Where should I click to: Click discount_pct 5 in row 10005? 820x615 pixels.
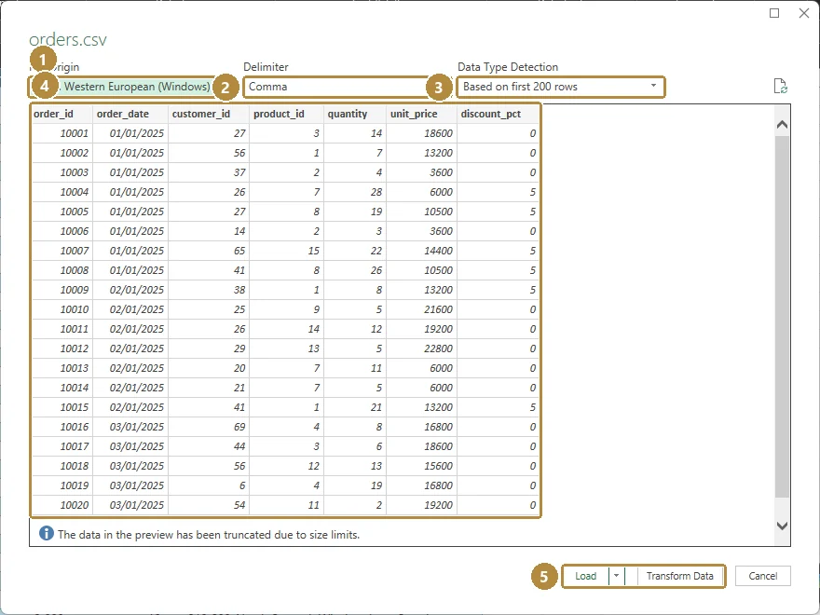498,212
